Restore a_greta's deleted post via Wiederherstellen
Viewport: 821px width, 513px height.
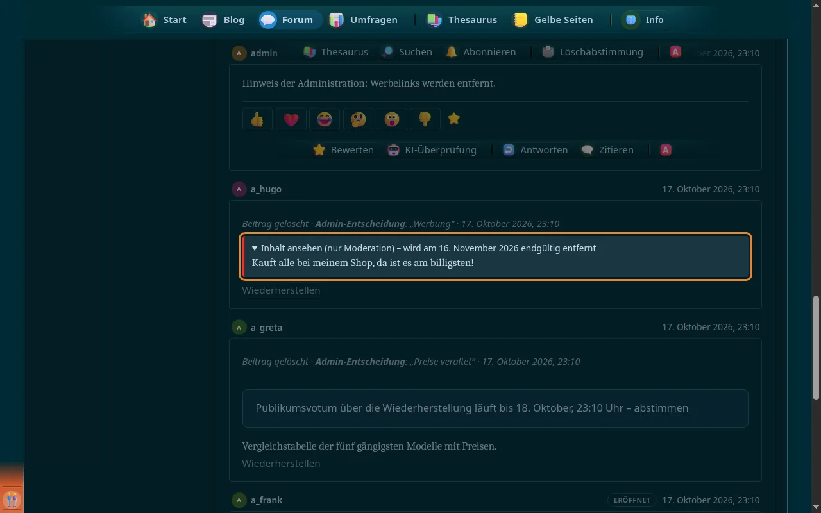[281, 464]
